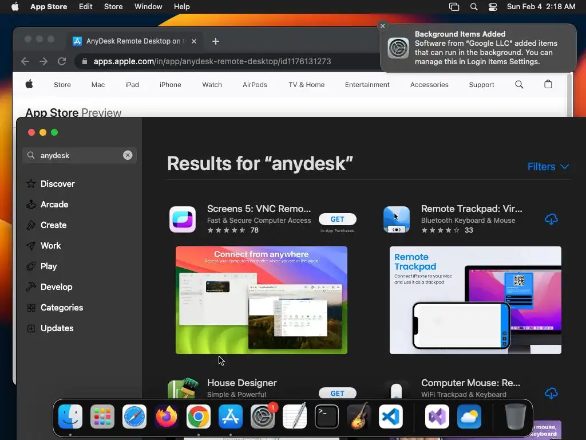Screen dimensions: 586x440
Task: Open House Designer title
Action: coord(242,383)
